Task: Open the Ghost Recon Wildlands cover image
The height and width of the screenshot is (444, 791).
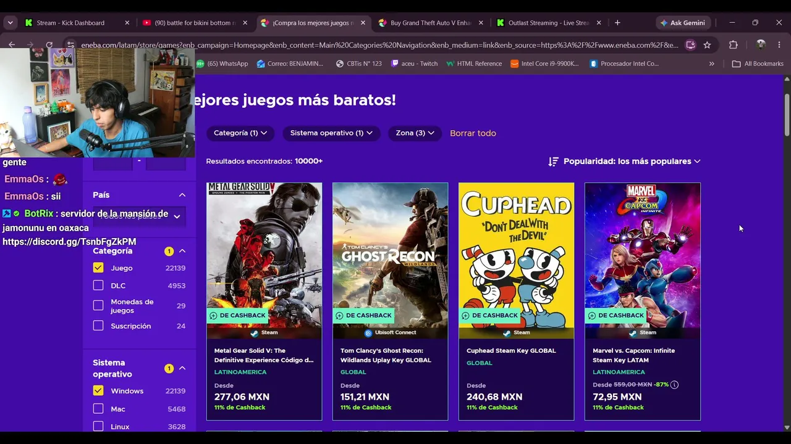Action: click(x=390, y=260)
